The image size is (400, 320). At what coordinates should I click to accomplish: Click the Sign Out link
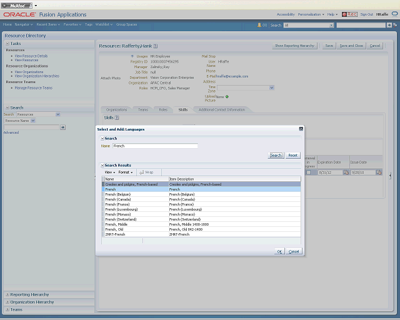coord(367,14)
